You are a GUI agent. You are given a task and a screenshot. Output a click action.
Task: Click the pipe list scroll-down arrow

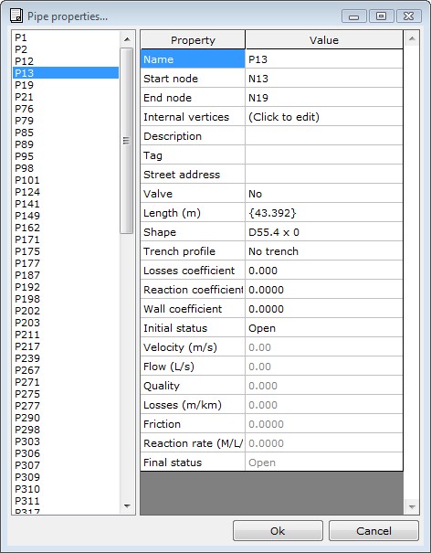(127, 506)
